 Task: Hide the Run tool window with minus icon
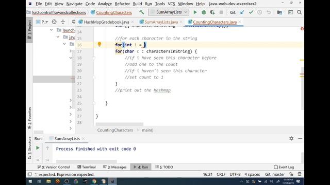click(x=300, y=138)
